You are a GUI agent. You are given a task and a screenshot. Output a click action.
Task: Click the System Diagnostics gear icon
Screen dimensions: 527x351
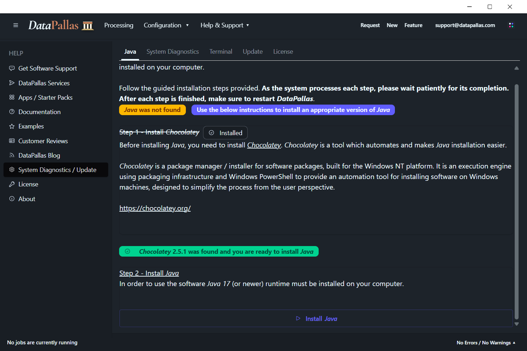click(12, 170)
